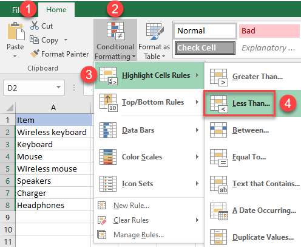
Task: Expand the Icon Sets submenu arrow
Action: (x=197, y=184)
